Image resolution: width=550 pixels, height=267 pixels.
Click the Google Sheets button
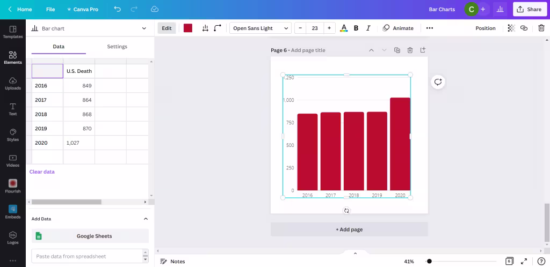coord(90,236)
